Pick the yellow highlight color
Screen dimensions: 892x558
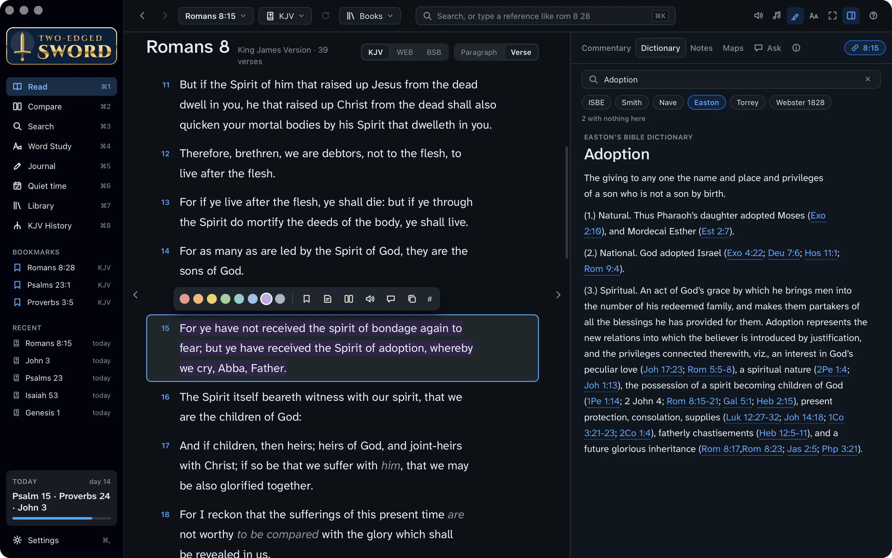212,299
